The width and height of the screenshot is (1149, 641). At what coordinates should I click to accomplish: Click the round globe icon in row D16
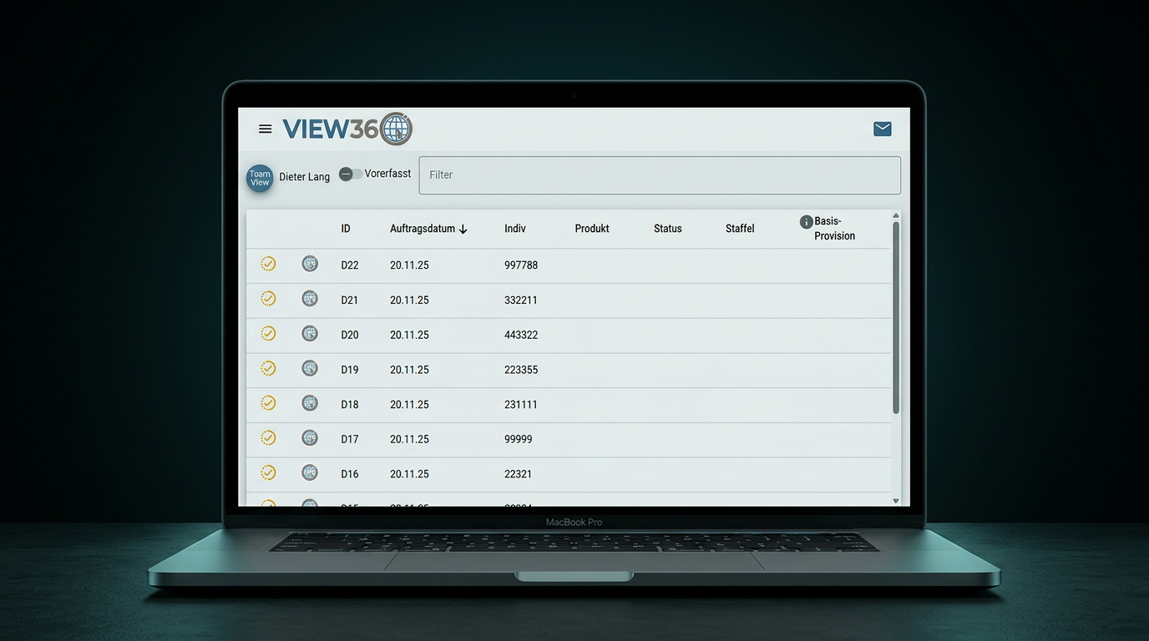(x=310, y=472)
